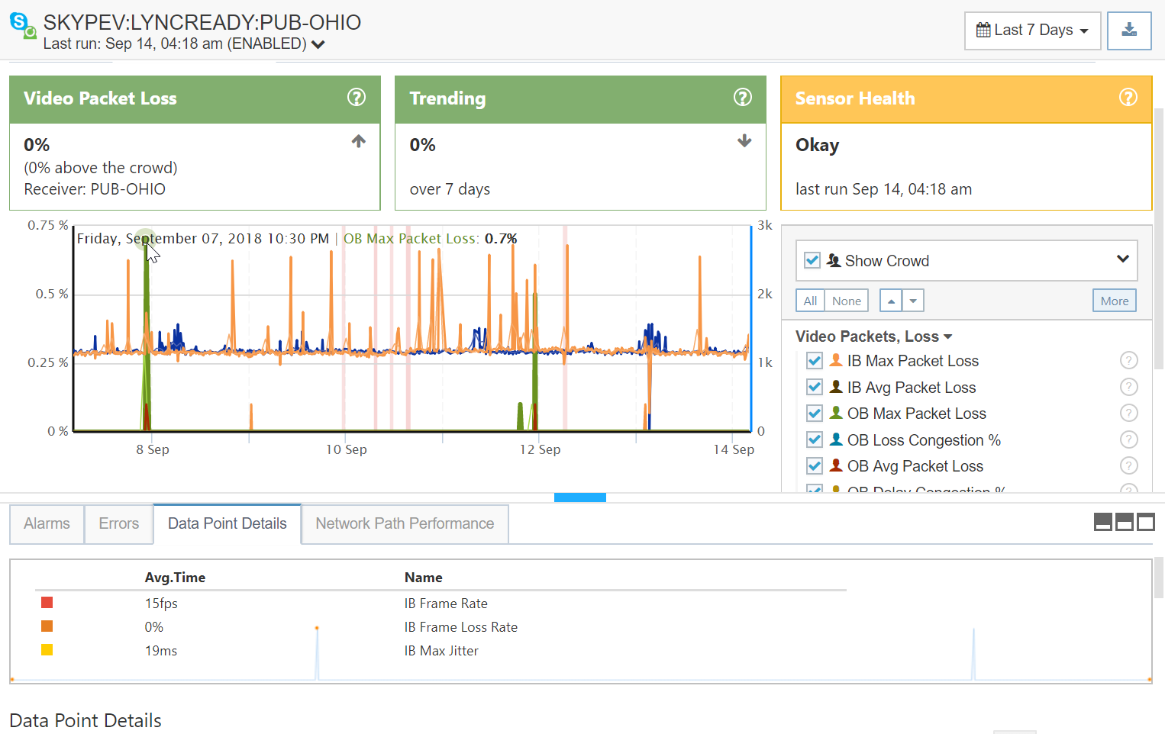Open the Errors tab
The width and height of the screenshot is (1165, 734).
click(119, 523)
